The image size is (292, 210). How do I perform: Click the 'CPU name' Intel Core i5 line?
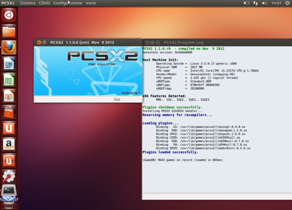[x=207, y=71]
